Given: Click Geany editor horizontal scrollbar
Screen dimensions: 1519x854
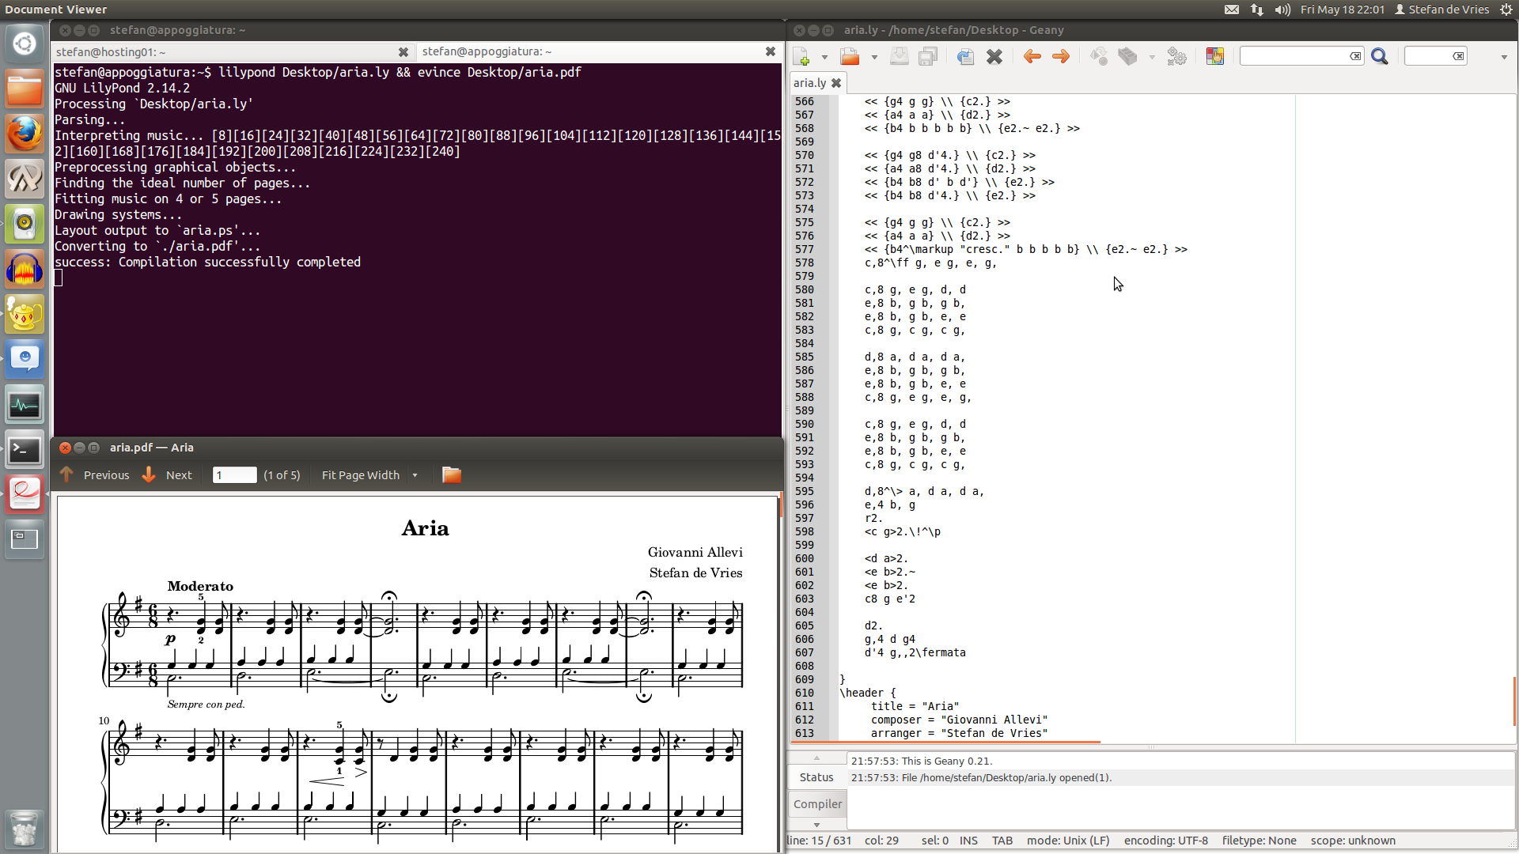Looking at the screenshot, I should coord(945,743).
